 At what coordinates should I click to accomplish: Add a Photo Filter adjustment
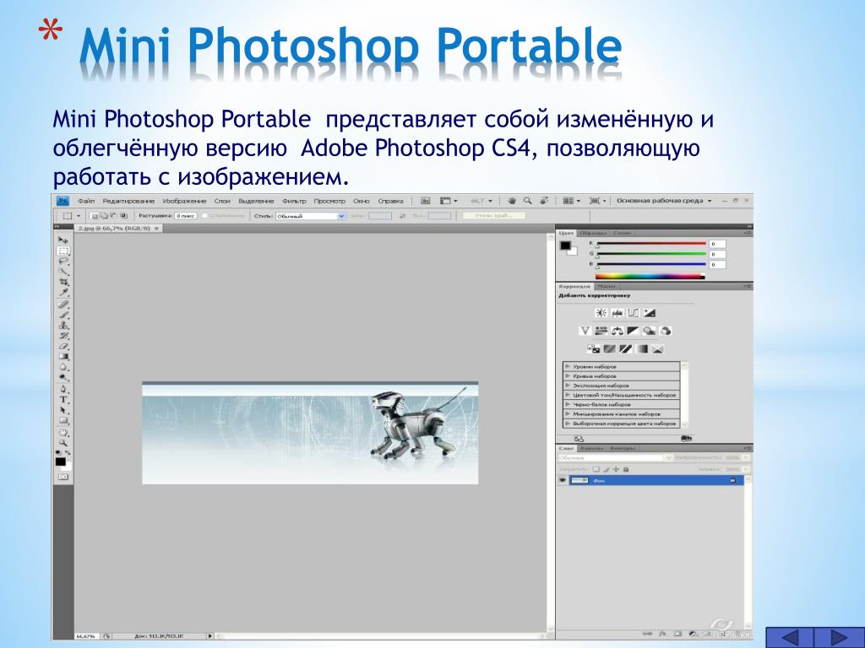[649, 331]
